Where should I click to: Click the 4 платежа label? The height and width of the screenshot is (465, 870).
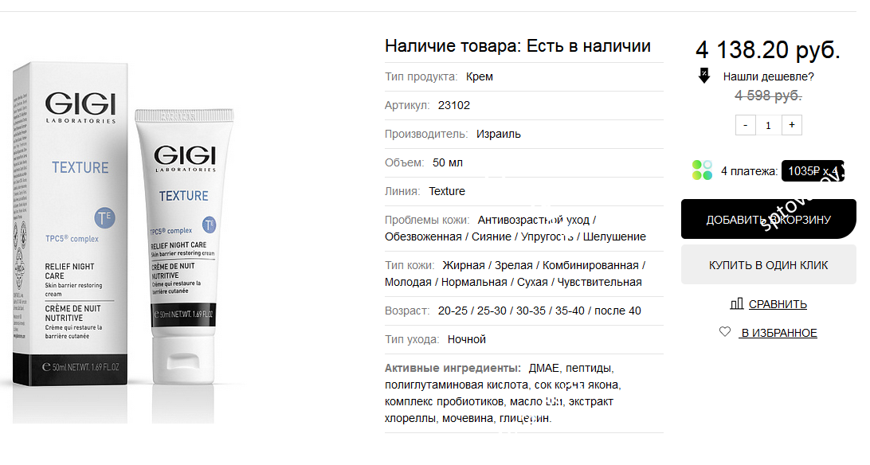coord(749,171)
